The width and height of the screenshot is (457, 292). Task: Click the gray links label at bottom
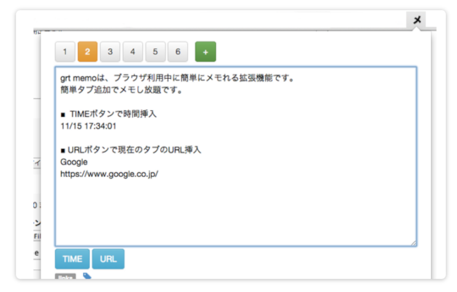coord(66,276)
